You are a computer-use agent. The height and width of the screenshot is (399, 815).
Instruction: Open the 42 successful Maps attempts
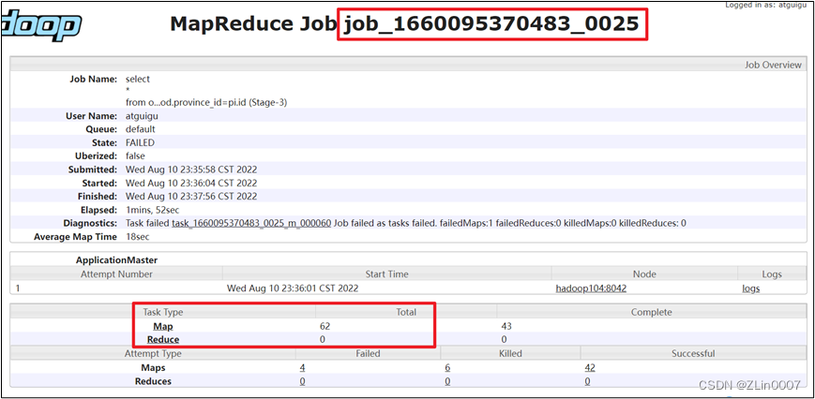pos(590,367)
